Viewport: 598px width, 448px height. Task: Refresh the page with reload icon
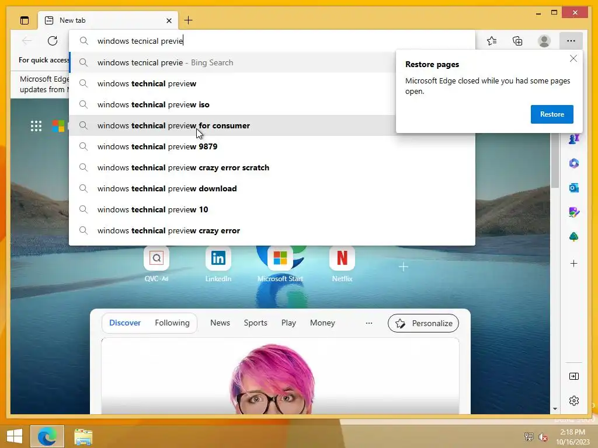(53, 41)
